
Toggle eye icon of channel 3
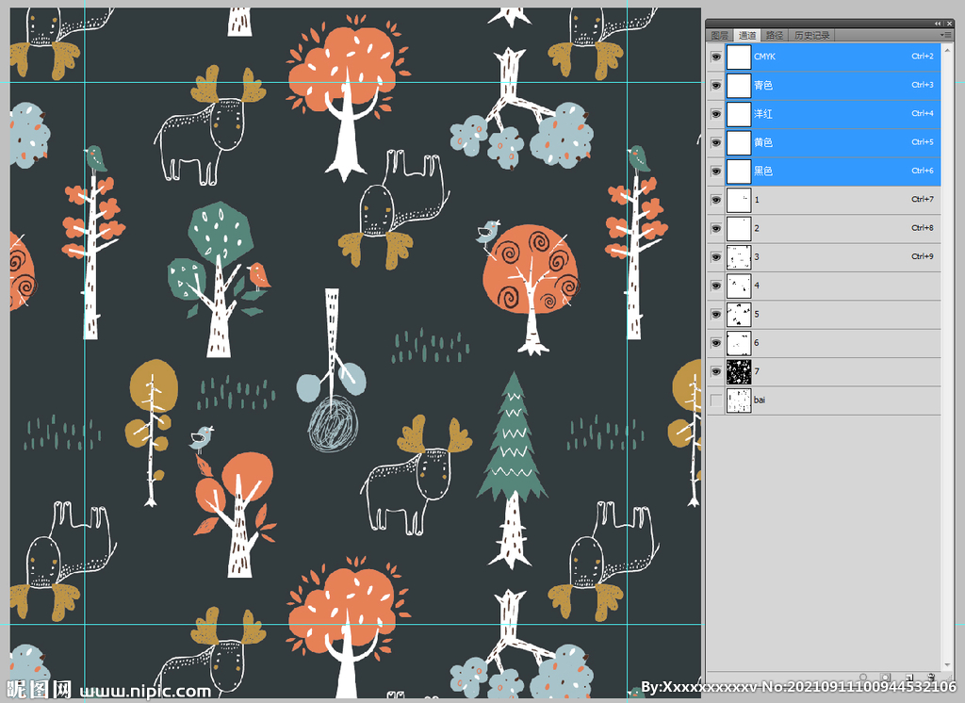716,257
